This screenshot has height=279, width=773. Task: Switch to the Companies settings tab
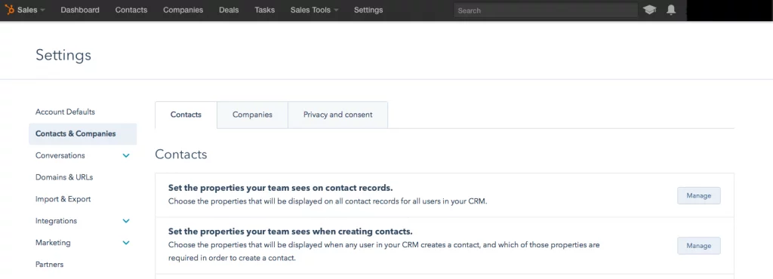[x=252, y=115]
